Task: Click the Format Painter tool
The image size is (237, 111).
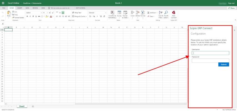Action: (18, 17)
